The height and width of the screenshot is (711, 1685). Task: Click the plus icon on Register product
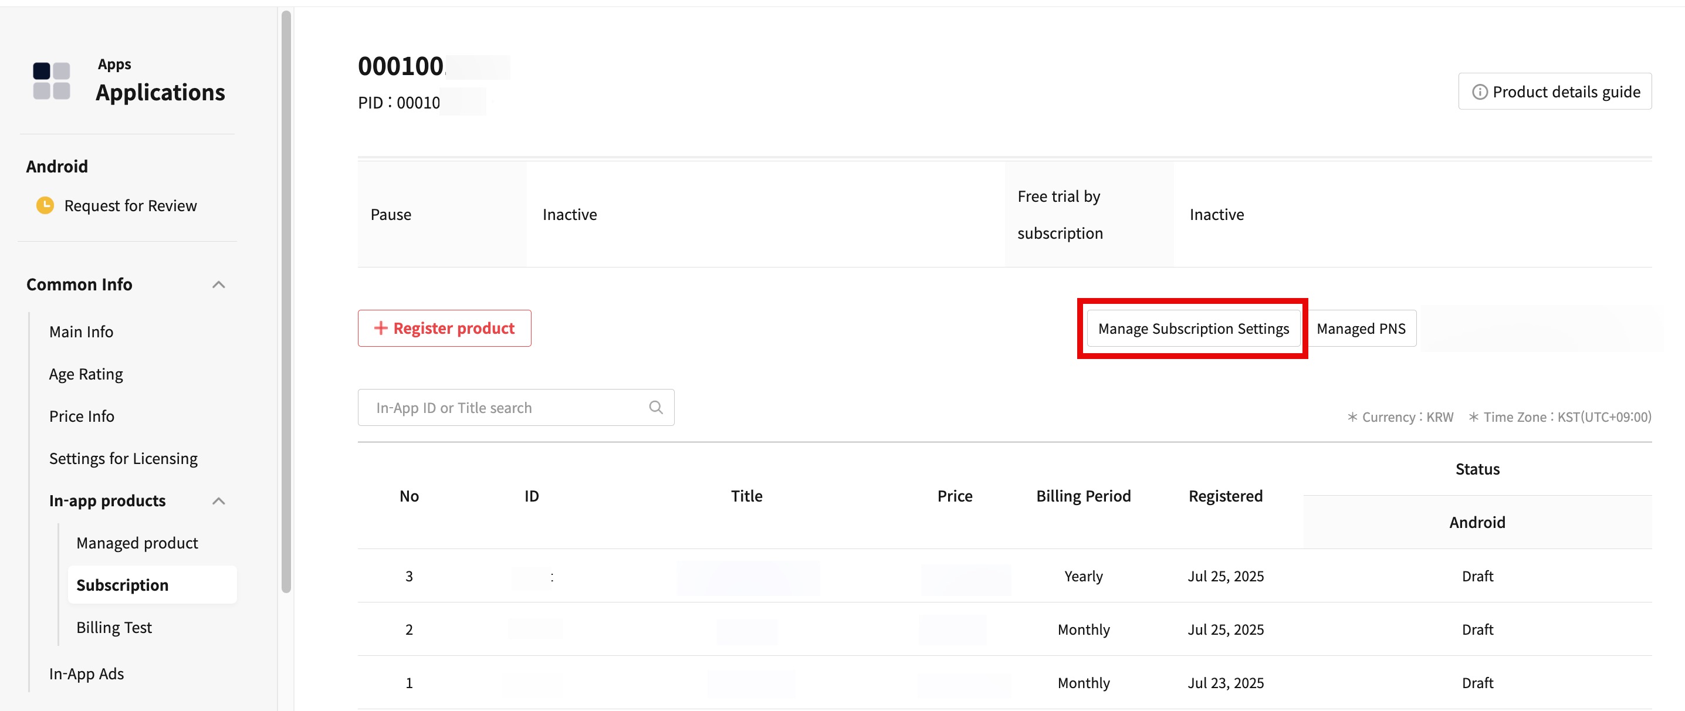[380, 328]
